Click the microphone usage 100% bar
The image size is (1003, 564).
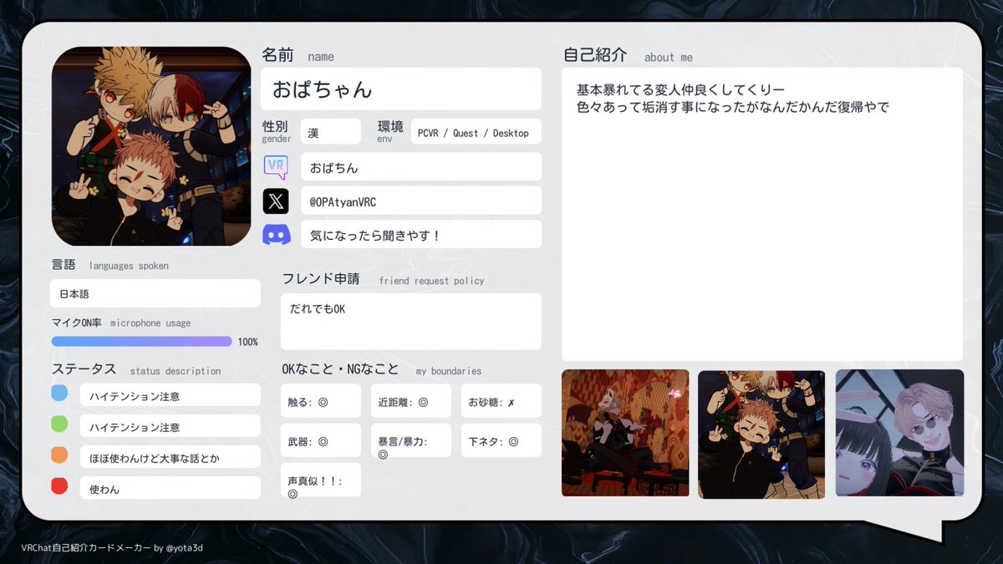[x=142, y=341]
